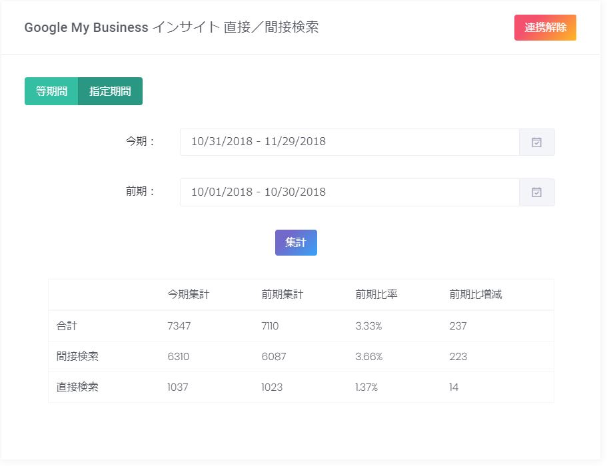Click the 集計 button
The image size is (607, 466).
296,242
